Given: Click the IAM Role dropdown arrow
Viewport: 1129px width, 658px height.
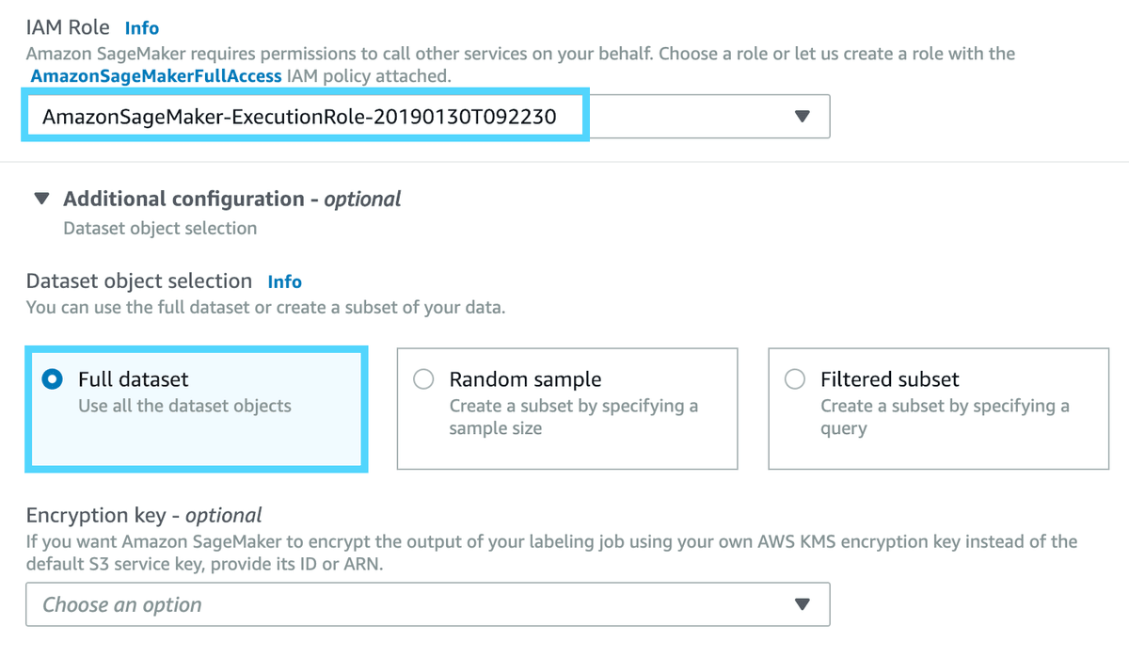Looking at the screenshot, I should click(802, 117).
